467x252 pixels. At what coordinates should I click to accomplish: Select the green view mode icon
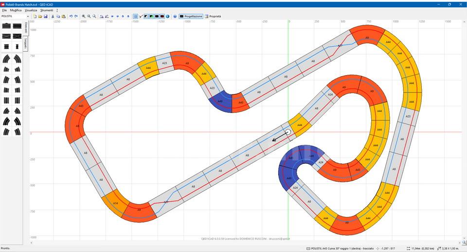click(x=152, y=16)
